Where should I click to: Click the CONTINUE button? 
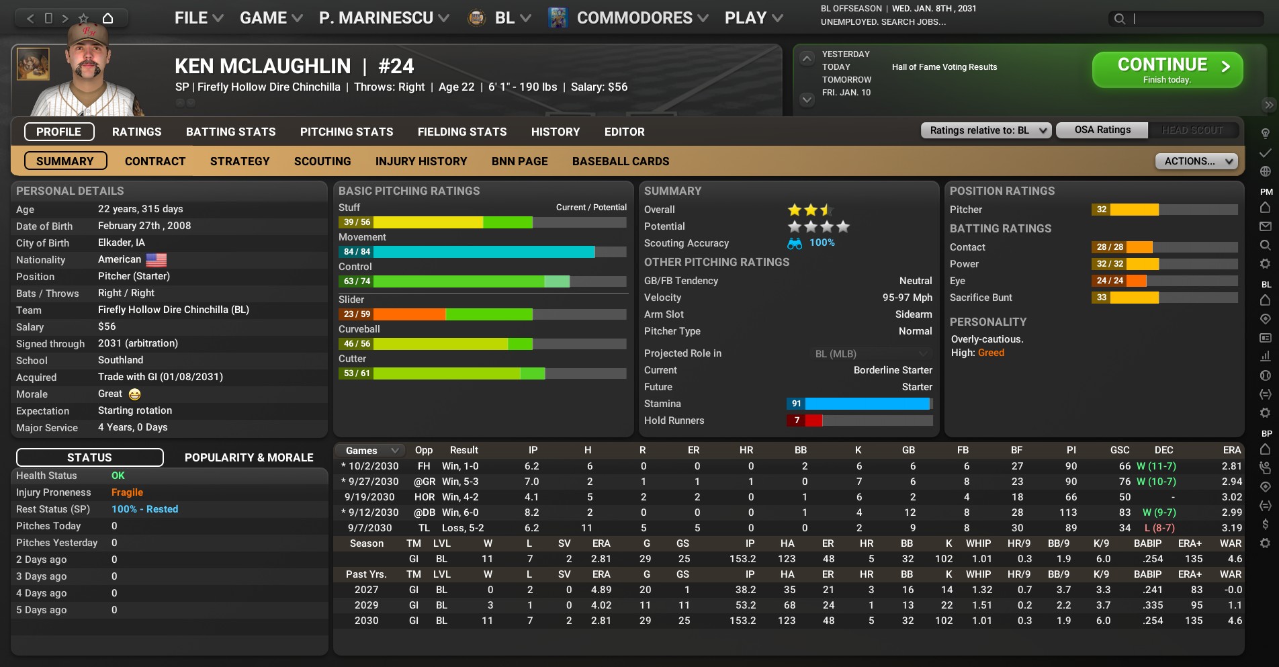pyautogui.click(x=1167, y=70)
